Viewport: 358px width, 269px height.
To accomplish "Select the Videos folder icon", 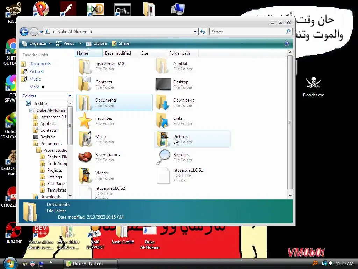I will [x=85, y=175].
